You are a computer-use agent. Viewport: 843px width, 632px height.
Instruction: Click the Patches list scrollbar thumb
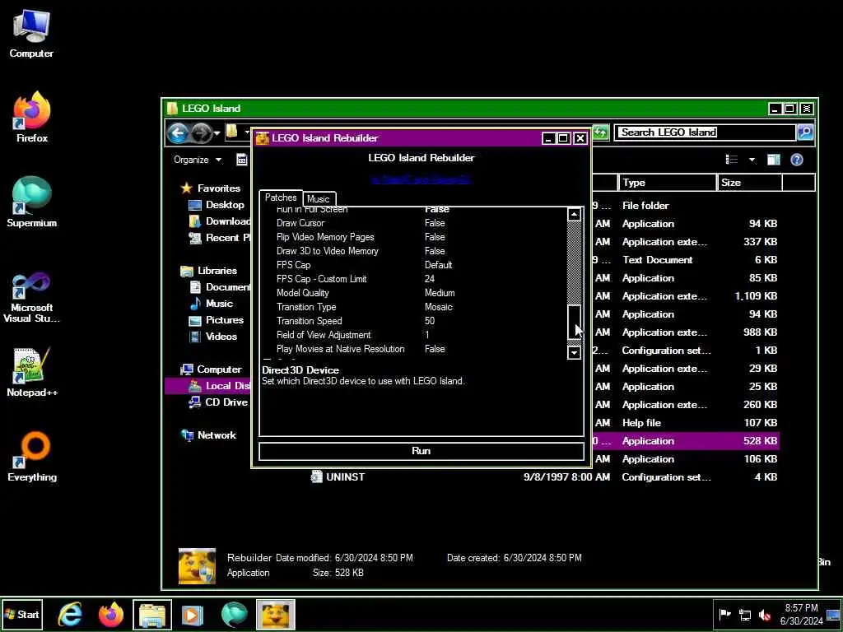[x=574, y=322]
